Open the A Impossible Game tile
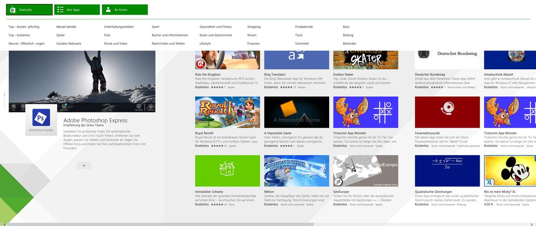The image size is (536, 226). pos(297,112)
